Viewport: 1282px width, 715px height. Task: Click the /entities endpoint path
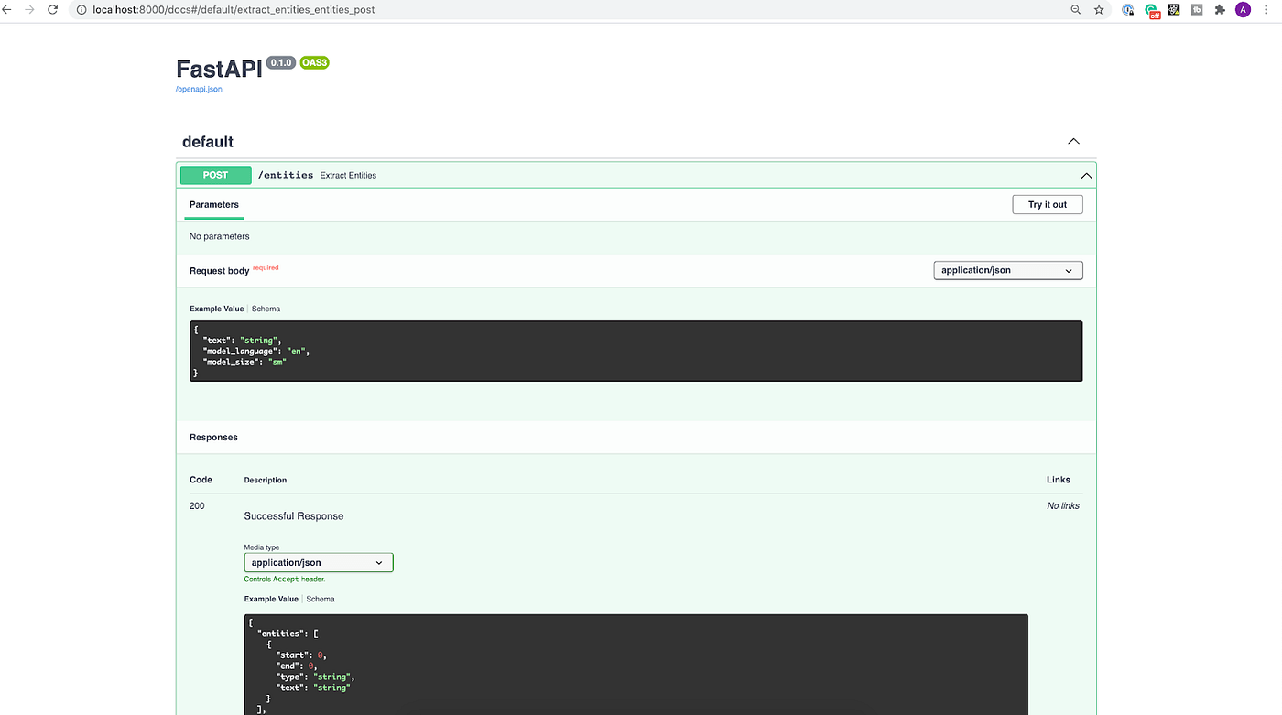(286, 175)
